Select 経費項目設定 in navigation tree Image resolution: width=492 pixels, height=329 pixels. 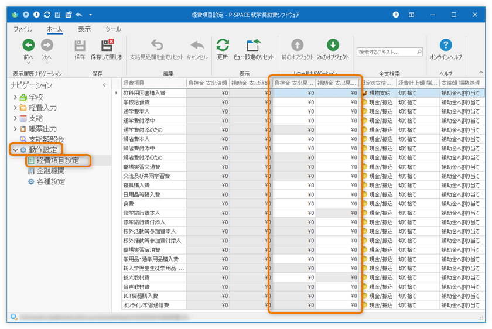click(58, 160)
